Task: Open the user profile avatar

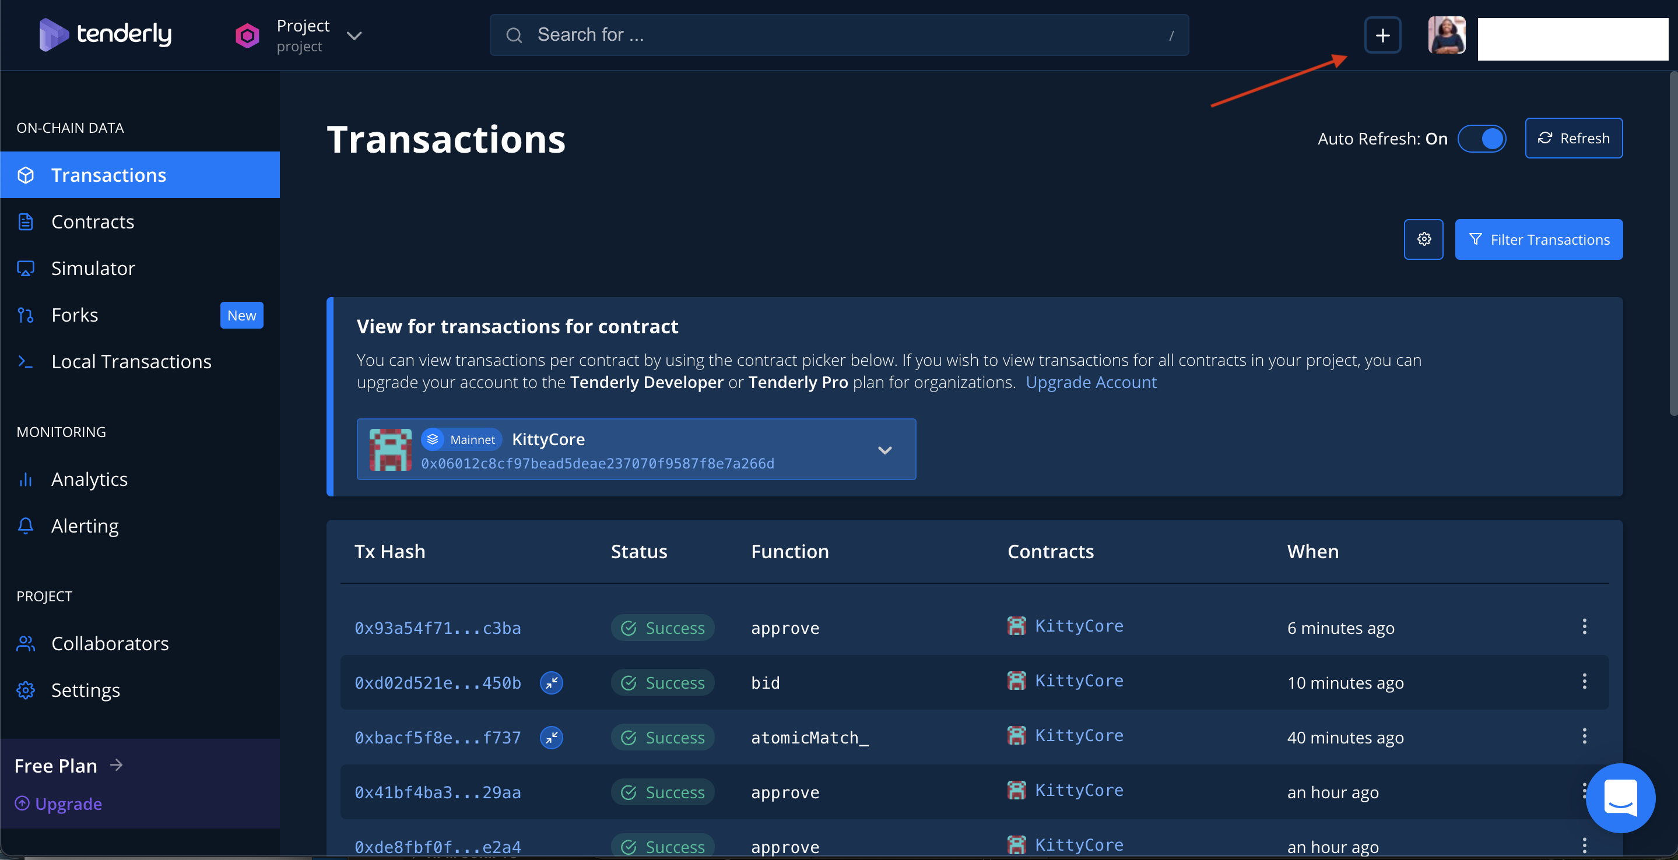Action: coord(1447,35)
